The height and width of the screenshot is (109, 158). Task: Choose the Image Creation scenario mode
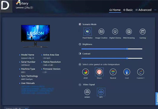[101, 32]
